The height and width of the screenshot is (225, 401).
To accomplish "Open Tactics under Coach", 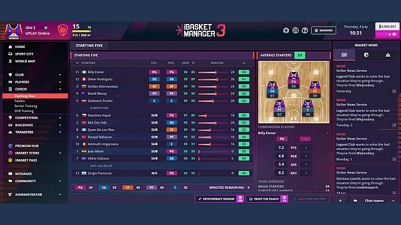I will pyautogui.click(x=20, y=101).
